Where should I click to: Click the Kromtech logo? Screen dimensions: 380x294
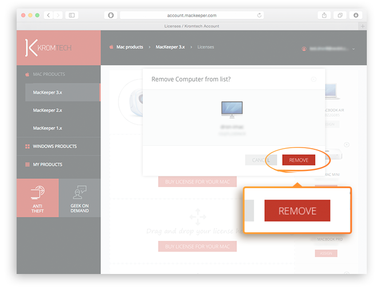[x=48, y=47]
